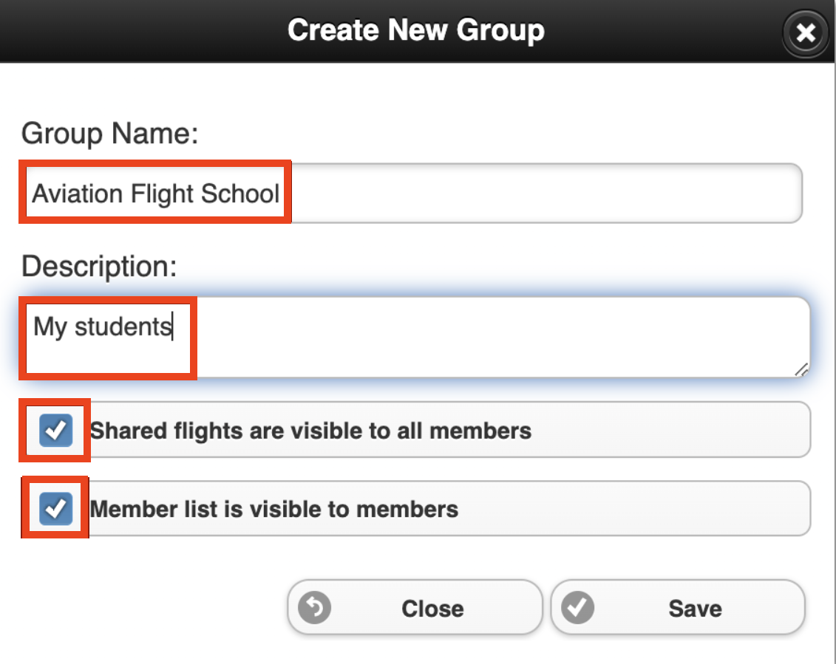836x664 pixels.
Task: Toggle via the 'Shared flights are visible to all members' label
Action: pyautogui.click(x=310, y=431)
